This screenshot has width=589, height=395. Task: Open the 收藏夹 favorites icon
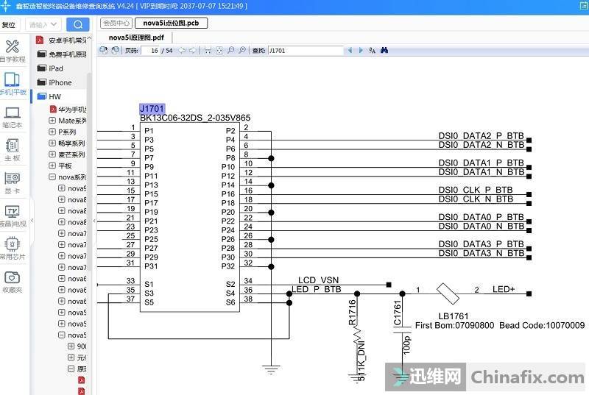click(x=12, y=281)
